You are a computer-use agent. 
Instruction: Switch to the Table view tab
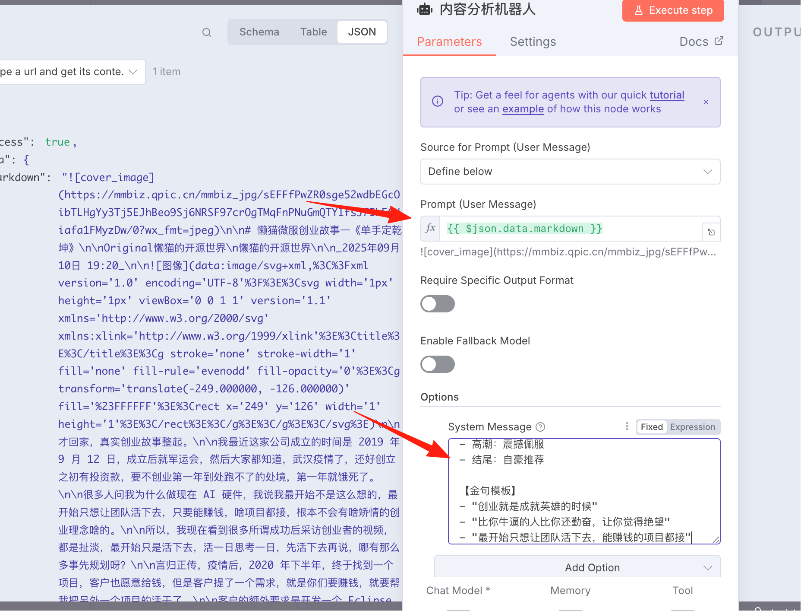click(314, 32)
